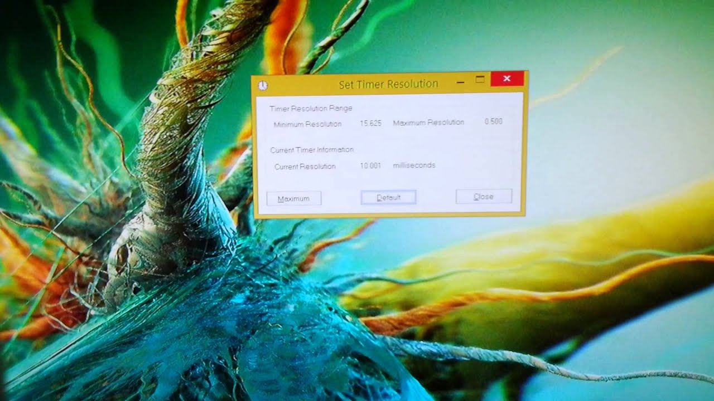Click the Minimum Resolution label

pos(307,124)
